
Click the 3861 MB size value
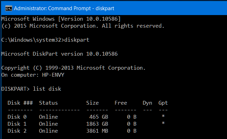coord(97,131)
